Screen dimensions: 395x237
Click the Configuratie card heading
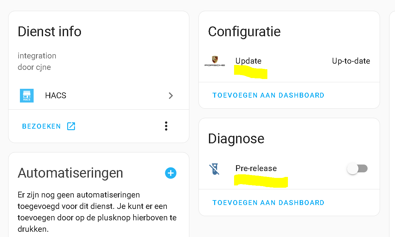(244, 32)
